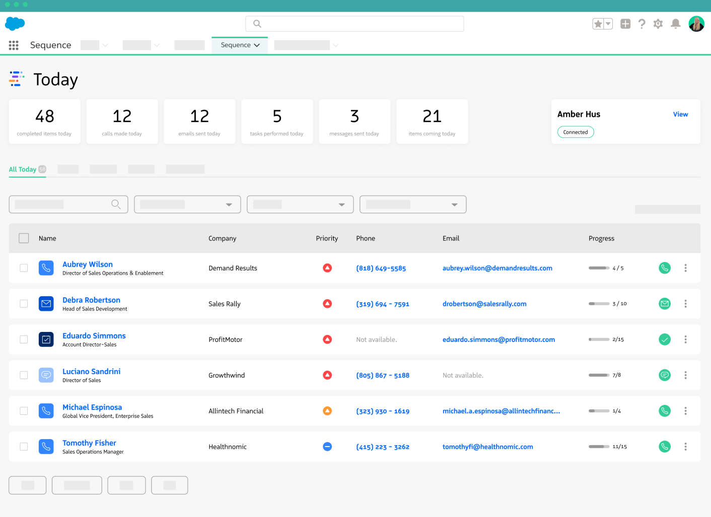Check the select-all checkbox in header
Screen dimensions: 711x517
click(x=24, y=238)
